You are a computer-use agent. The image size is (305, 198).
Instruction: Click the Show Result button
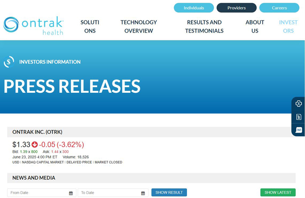169,192
